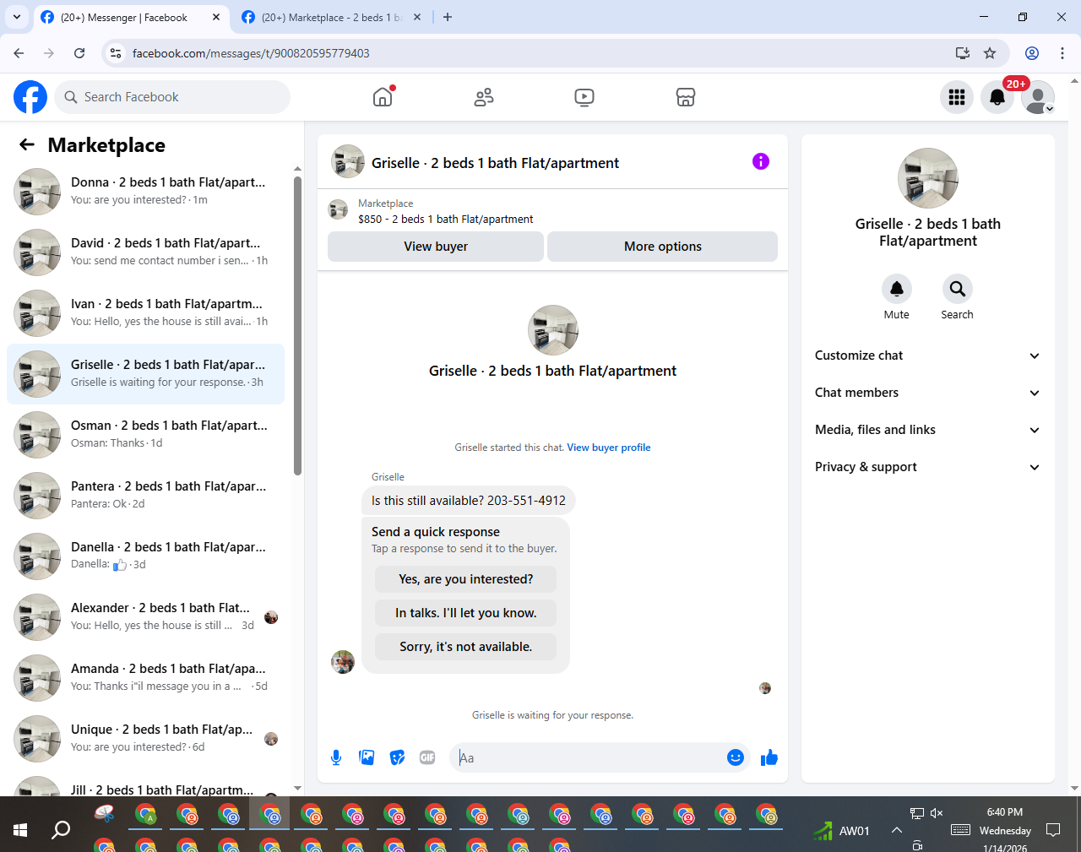The height and width of the screenshot is (852, 1081).
Task: Open Windows notification center icon
Action: (x=1053, y=831)
